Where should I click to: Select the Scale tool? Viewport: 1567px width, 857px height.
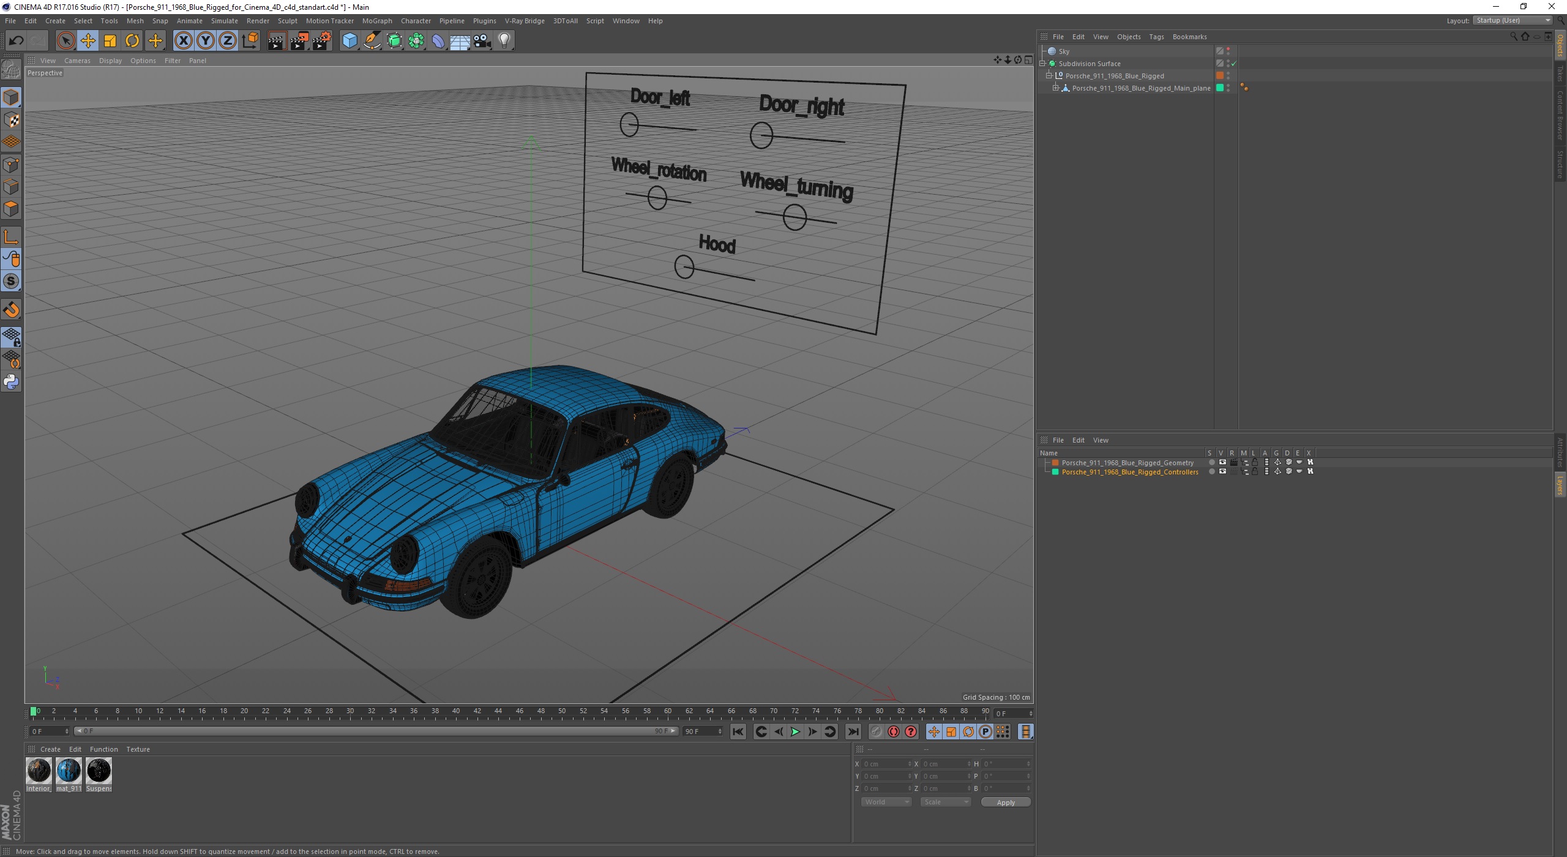pyautogui.click(x=110, y=40)
